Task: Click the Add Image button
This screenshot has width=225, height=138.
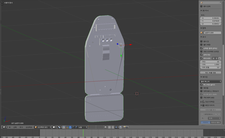Action: (210, 110)
